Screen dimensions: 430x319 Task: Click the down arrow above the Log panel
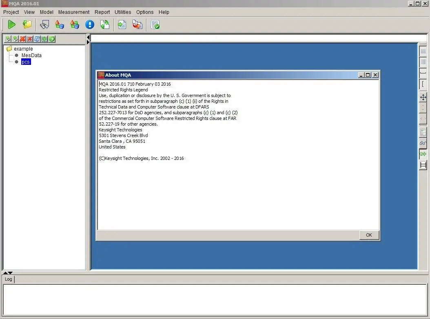click(10, 272)
